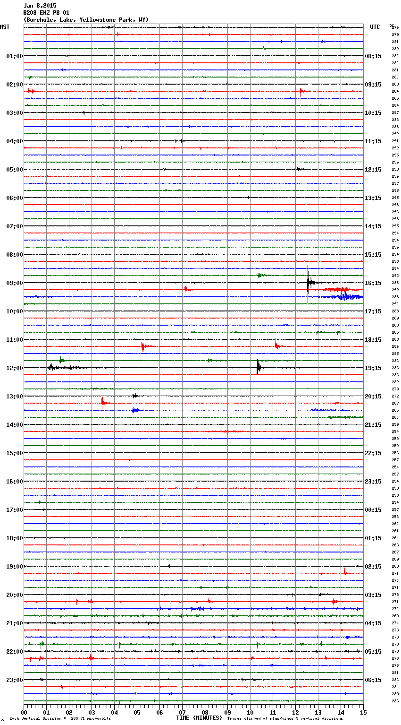Viewport: 401px width, 725px height.
Task: Select the 02:00 MST hour label
Action: [x=14, y=85]
